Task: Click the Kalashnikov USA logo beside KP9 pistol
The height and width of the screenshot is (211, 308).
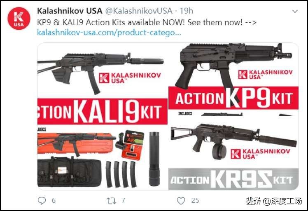Action: point(265,75)
